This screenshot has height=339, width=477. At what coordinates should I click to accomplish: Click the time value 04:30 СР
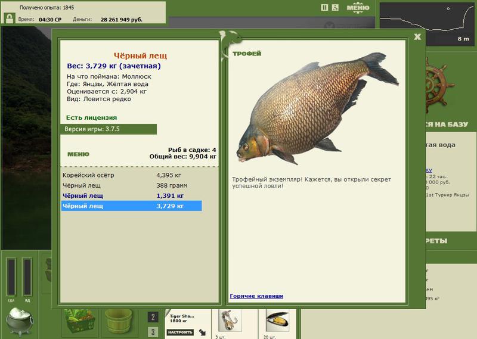50,20
